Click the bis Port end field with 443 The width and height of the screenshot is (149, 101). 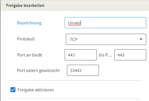click(x=130, y=55)
